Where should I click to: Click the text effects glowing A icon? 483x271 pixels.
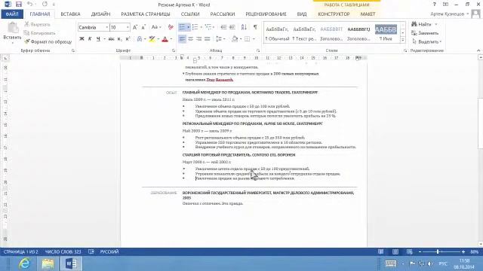tap(140, 39)
